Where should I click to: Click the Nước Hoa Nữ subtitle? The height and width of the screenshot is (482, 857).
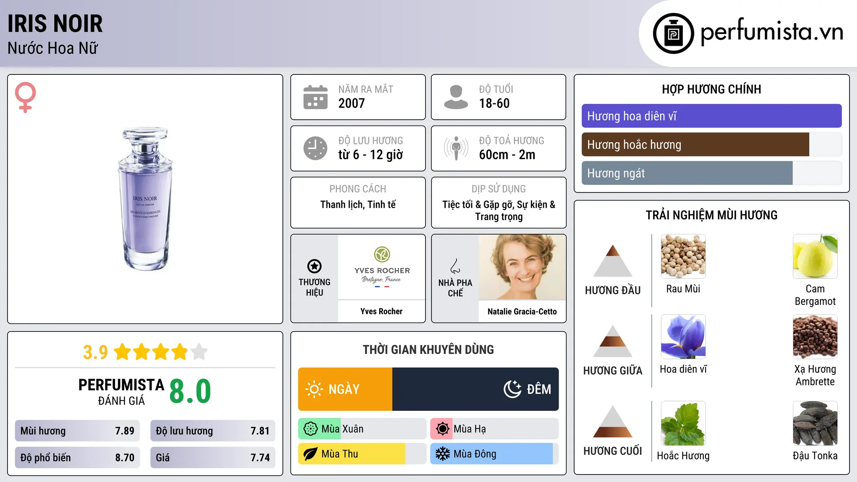coord(53,48)
